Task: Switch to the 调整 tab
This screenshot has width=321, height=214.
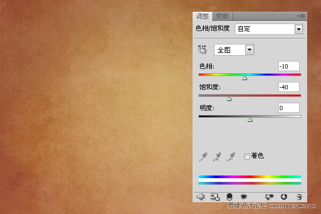Action: coord(203,17)
